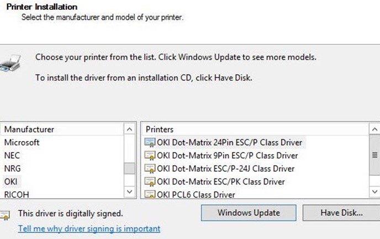Click the certificate icon beside OKI ESC/P-24J driver
Screen dimensions: 380x239
point(150,169)
